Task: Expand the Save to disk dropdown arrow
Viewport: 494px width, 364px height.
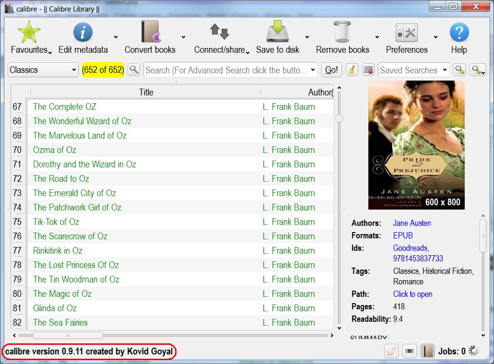Action: (x=307, y=37)
